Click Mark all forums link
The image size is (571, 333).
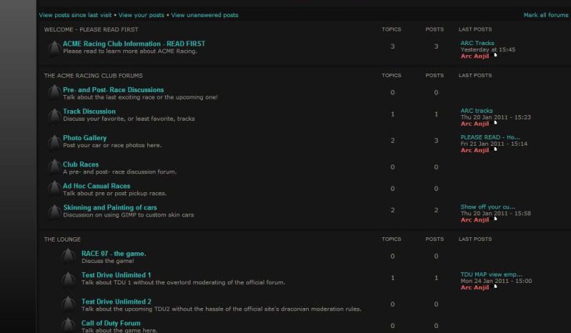point(545,15)
